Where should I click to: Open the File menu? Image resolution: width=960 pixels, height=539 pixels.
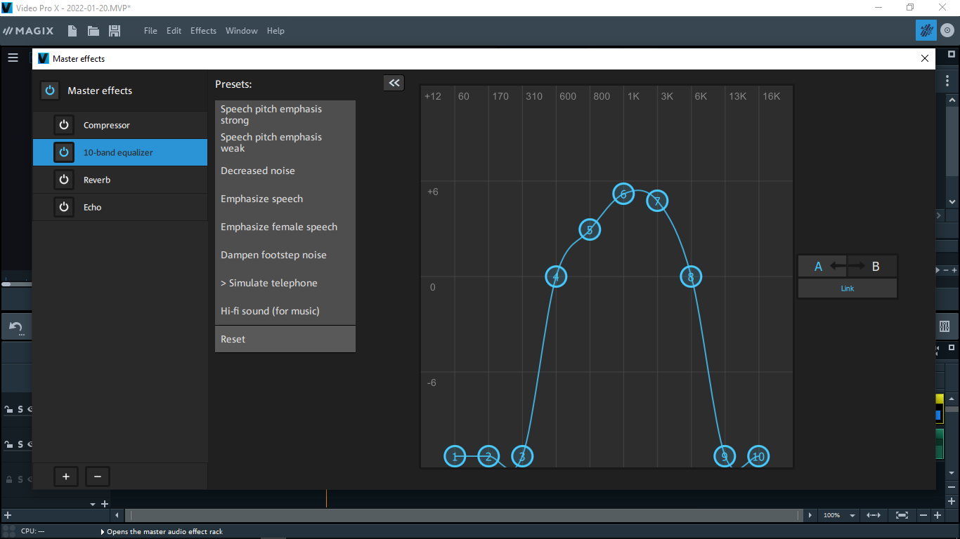pos(150,31)
